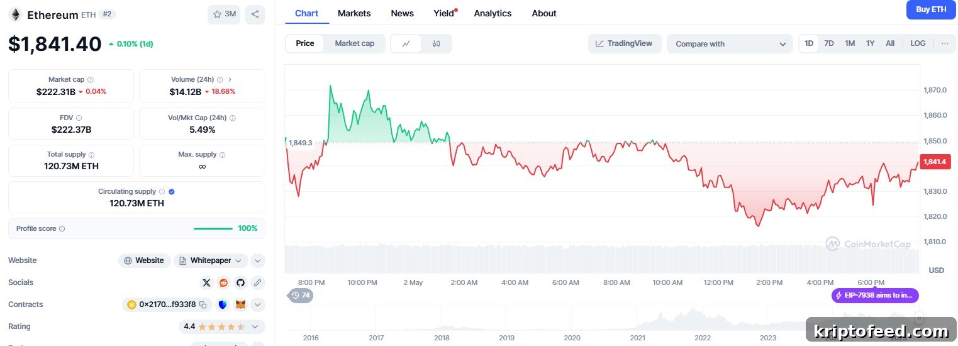Copy the contract address 0x2170...f933f8
This screenshot has width=958, height=346.
coord(203,304)
